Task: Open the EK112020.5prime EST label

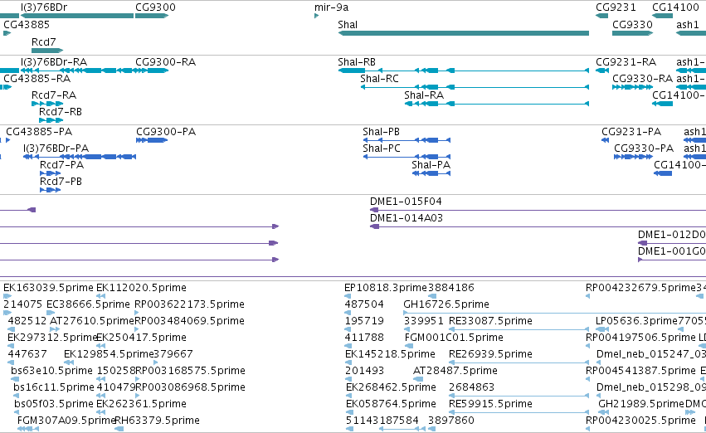Action: tap(141, 288)
